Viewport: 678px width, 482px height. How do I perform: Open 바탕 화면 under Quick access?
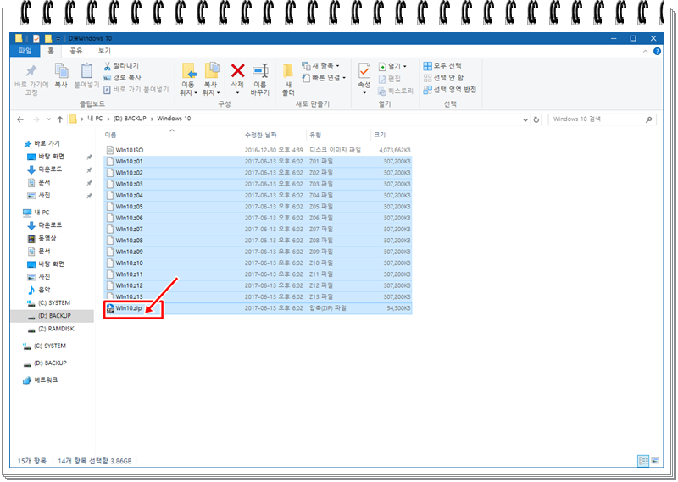coord(46,157)
